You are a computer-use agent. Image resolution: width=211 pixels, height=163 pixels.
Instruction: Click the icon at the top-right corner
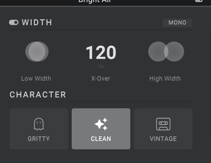coord(198,1)
